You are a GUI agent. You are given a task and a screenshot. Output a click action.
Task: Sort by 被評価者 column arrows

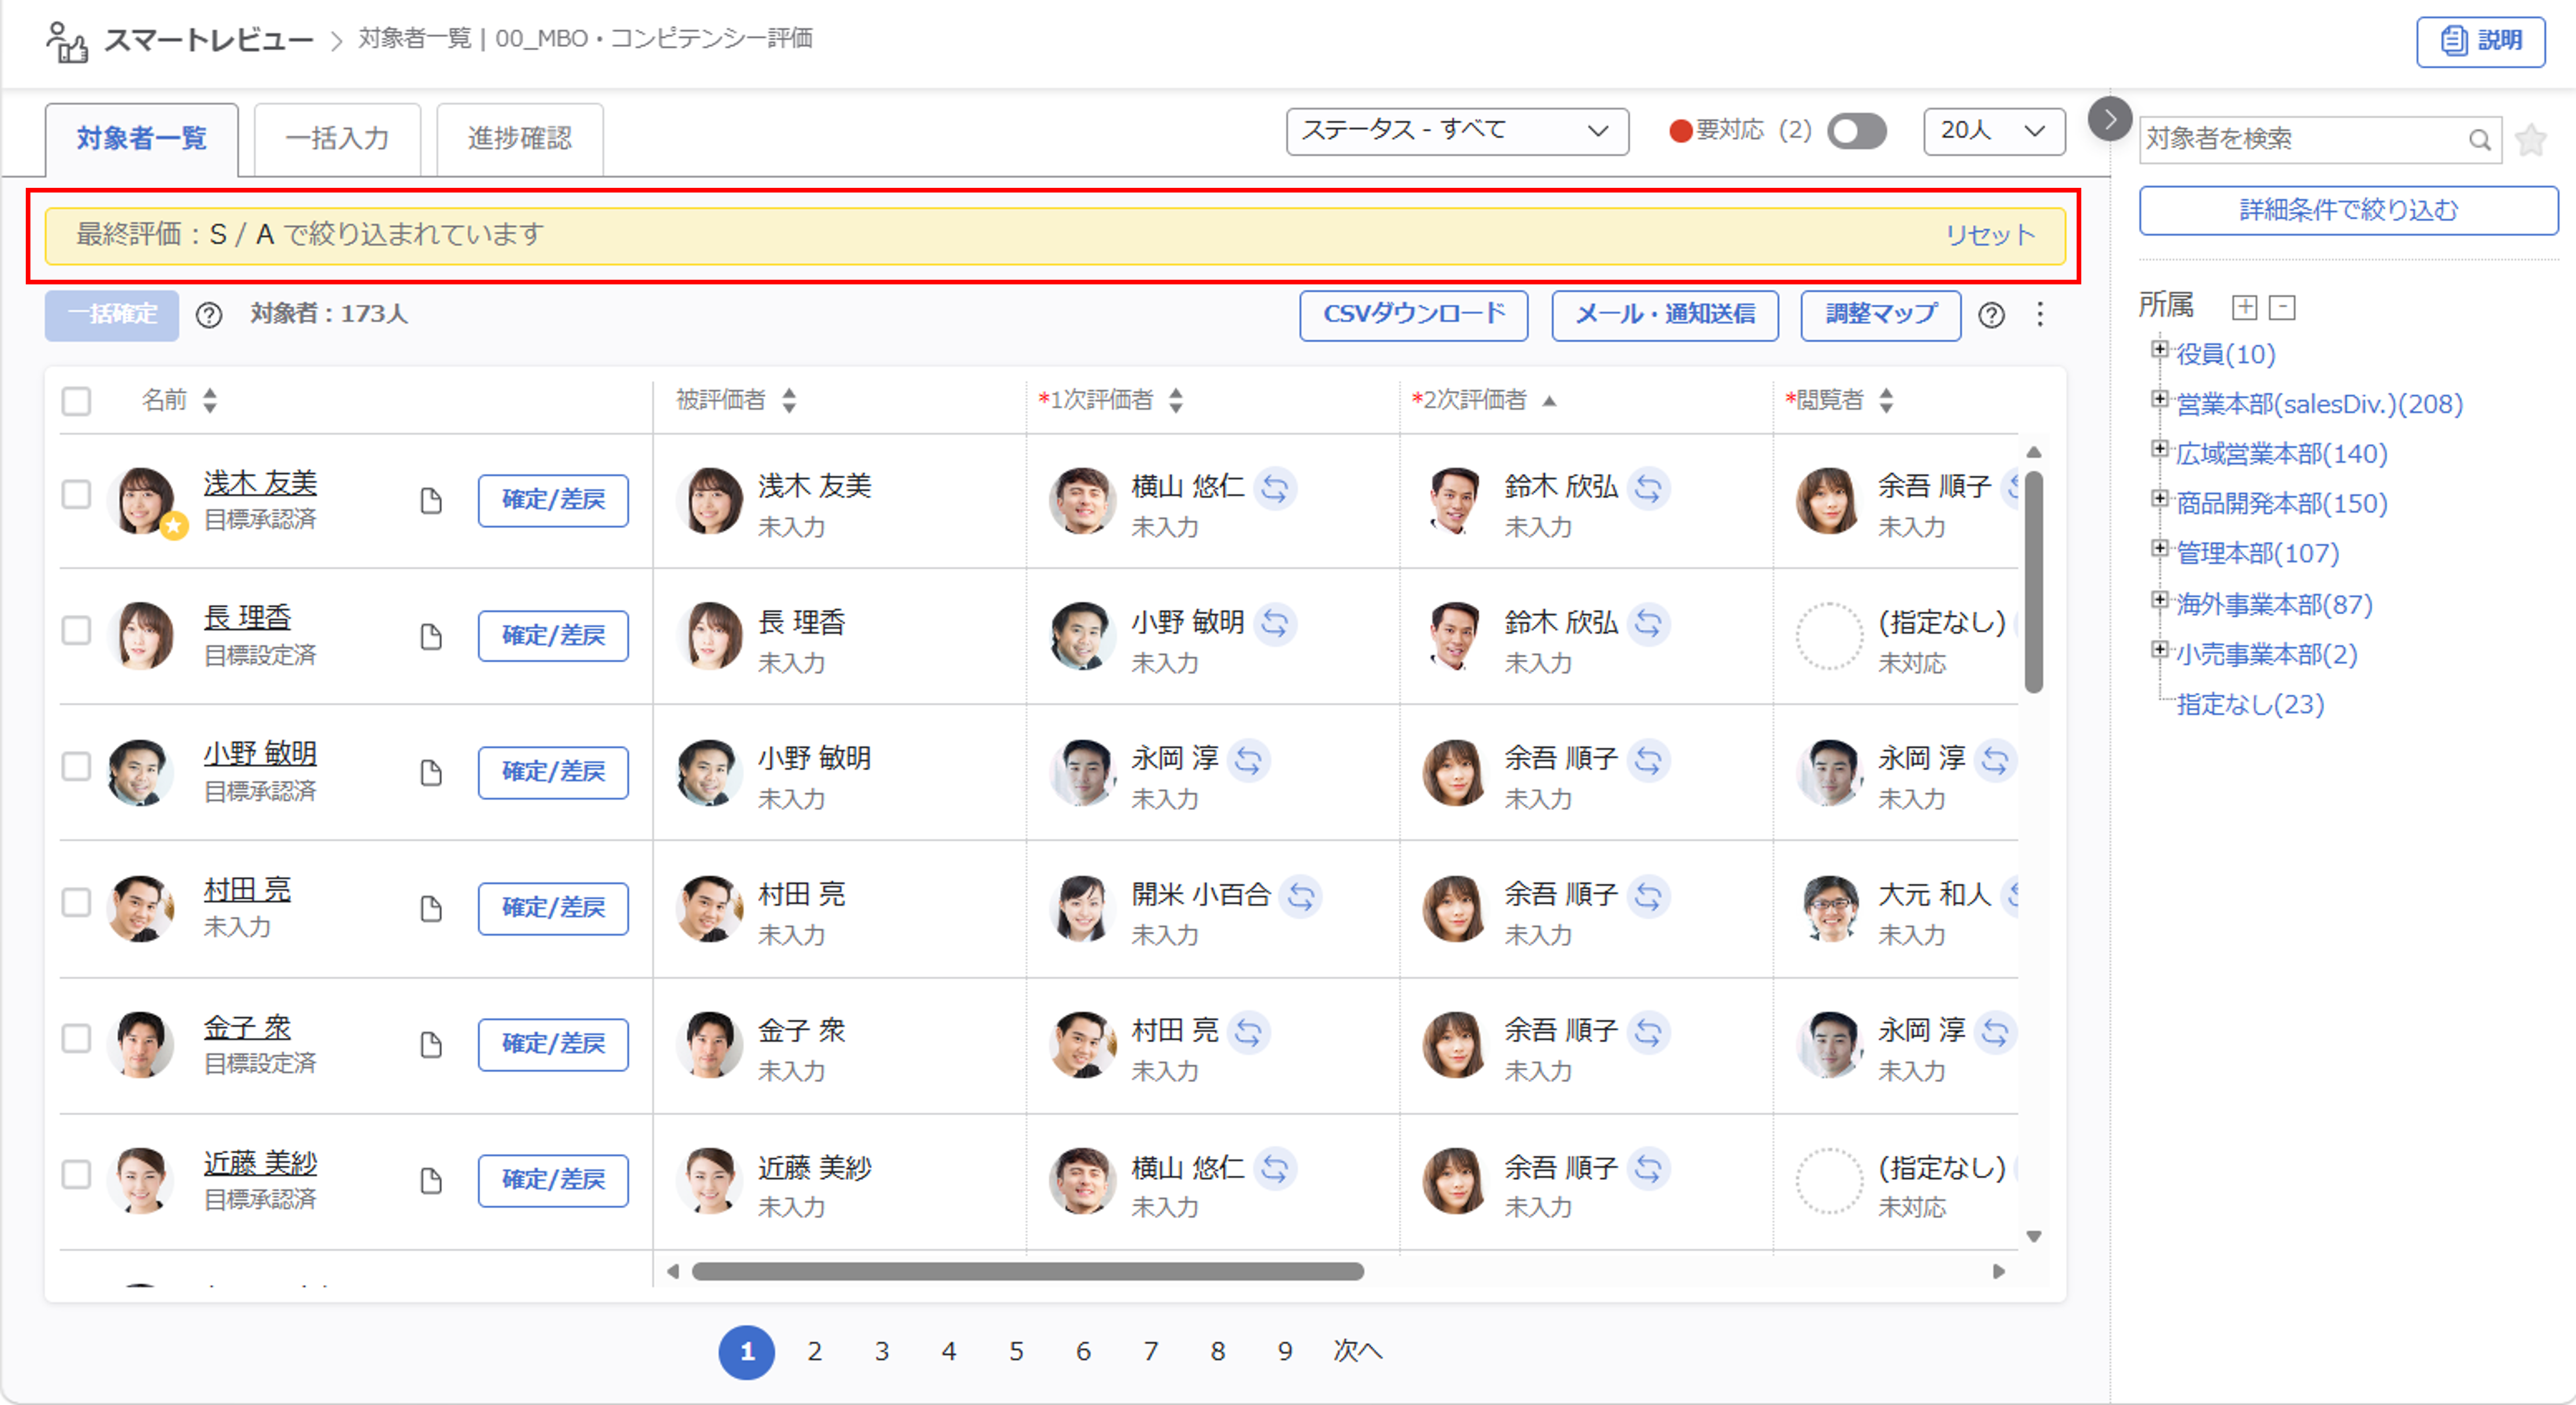(x=790, y=401)
